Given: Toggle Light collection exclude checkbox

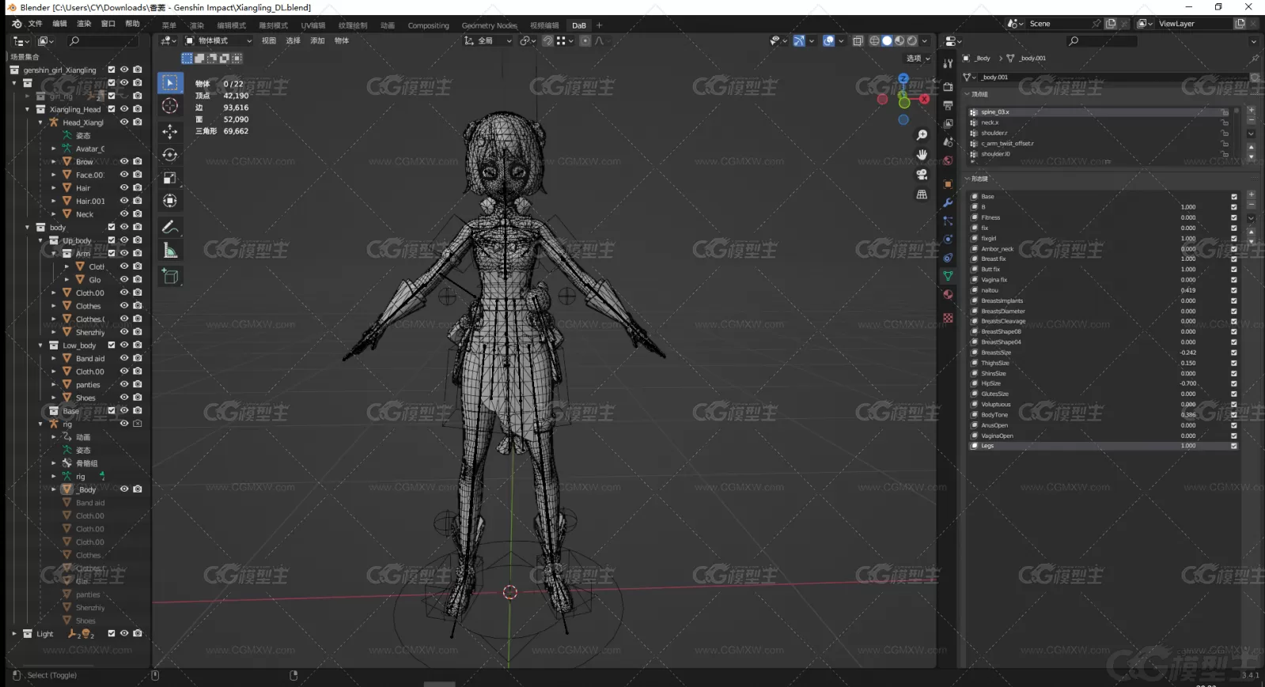Looking at the screenshot, I should coord(112,633).
